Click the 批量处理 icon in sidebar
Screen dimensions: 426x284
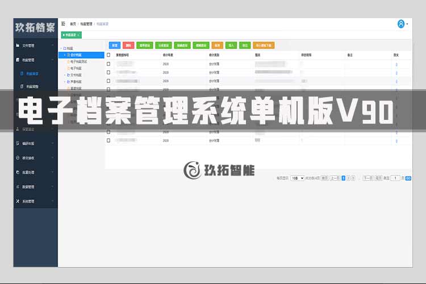[x=18, y=172]
